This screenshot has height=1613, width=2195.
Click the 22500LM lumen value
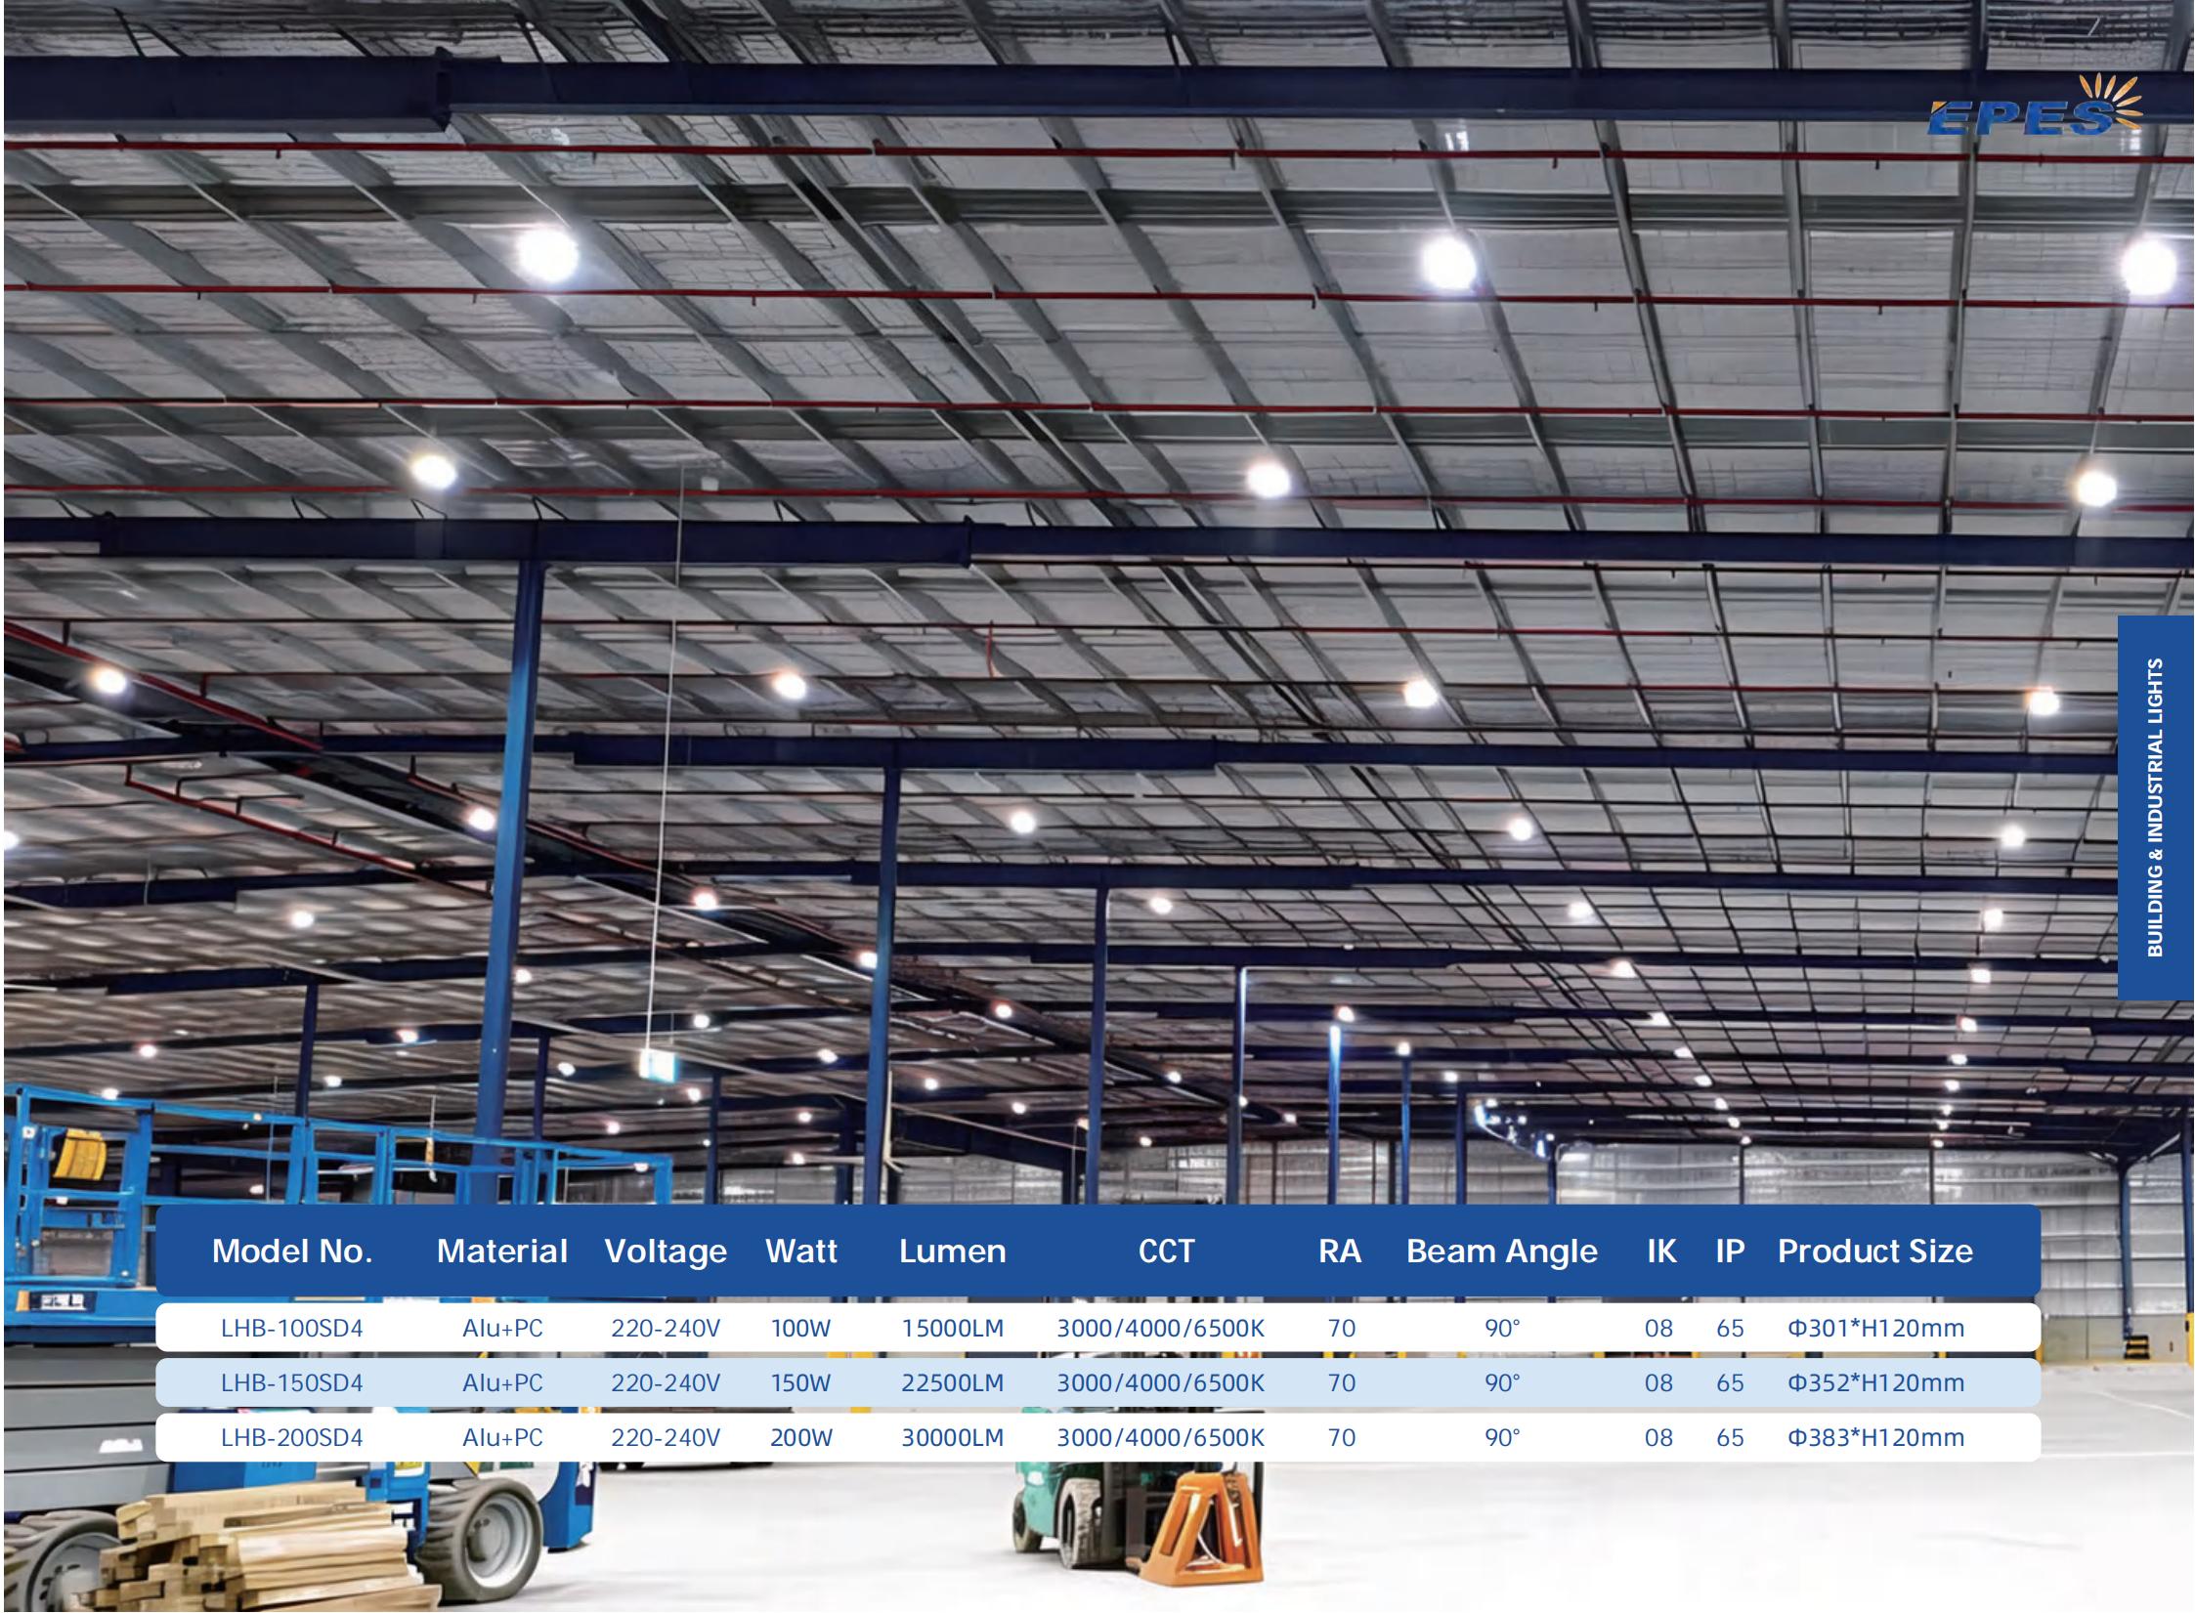(953, 1382)
